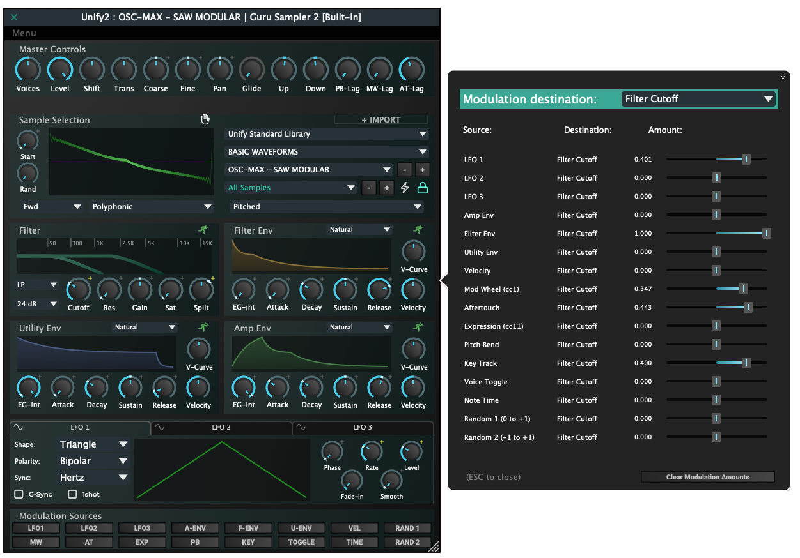The image size is (800, 558).
Task: Click the Cutoff knob in Filter
Action: tap(79, 290)
